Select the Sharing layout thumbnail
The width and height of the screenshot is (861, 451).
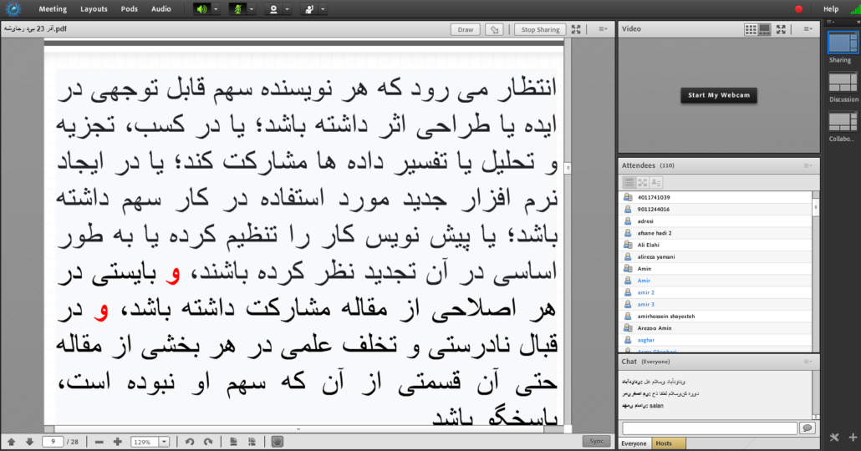pos(843,43)
